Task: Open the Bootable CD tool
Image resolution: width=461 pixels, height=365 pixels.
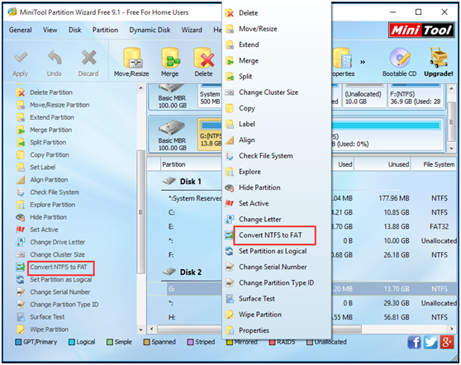Action: pos(399,62)
